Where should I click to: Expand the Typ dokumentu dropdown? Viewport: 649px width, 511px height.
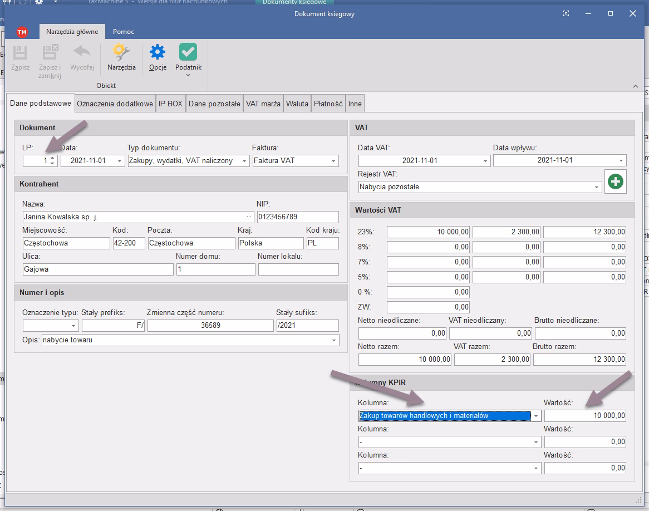click(244, 161)
